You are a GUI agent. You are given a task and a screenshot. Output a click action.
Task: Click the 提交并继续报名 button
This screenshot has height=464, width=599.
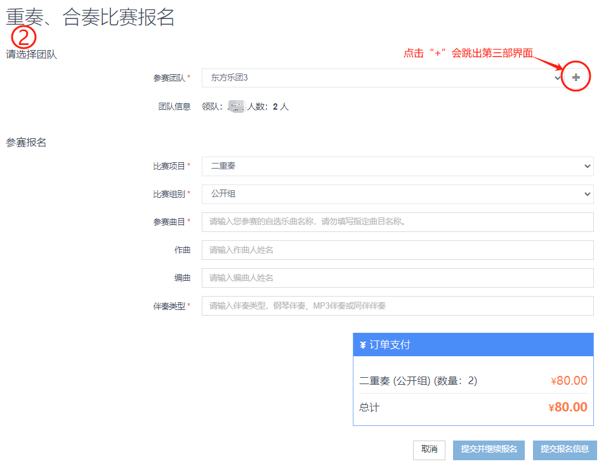tap(489, 449)
